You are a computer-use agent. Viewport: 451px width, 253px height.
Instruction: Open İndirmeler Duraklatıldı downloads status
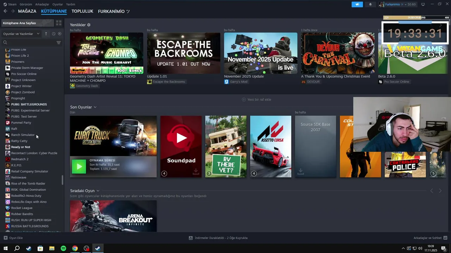click(221, 238)
